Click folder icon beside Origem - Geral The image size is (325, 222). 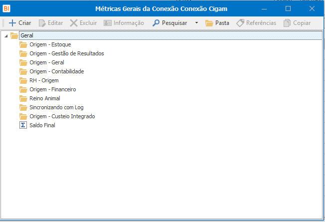coord(23,62)
